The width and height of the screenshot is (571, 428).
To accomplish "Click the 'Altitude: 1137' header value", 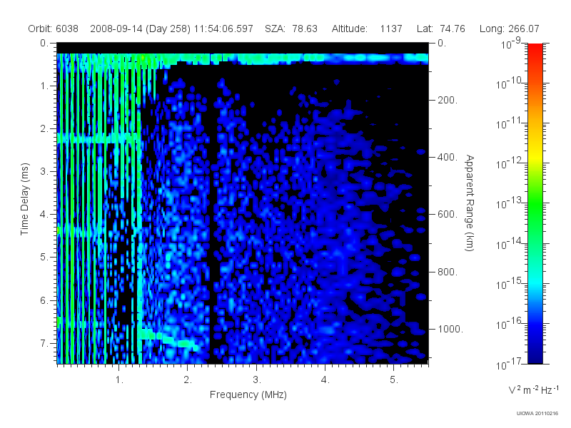I will pos(367,29).
